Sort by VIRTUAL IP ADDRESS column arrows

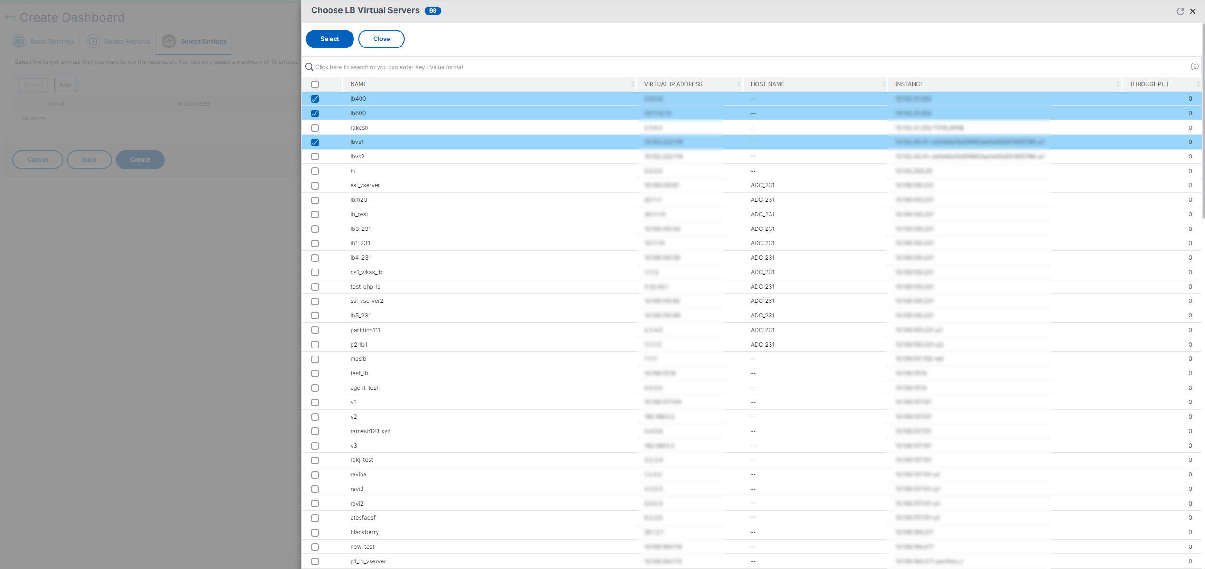pos(739,84)
